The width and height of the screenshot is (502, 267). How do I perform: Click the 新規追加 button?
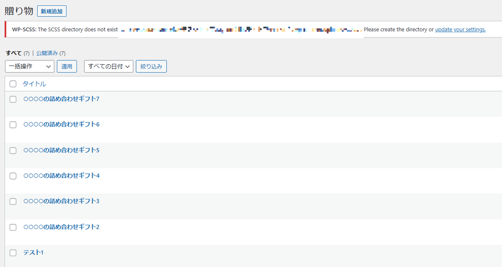point(52,11)
